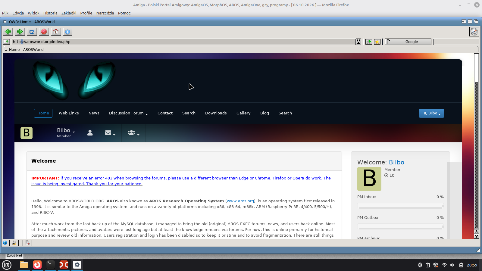
Task: Launch the terminal from the taskbar
Action: [x=51, y=265]
